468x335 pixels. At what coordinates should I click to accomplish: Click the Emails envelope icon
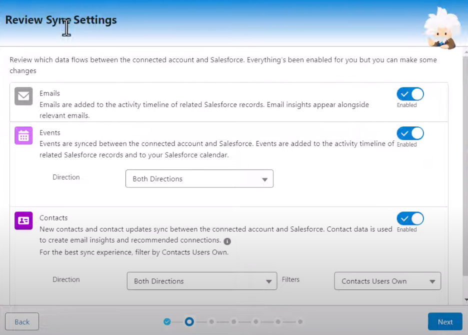pos(23,96)
